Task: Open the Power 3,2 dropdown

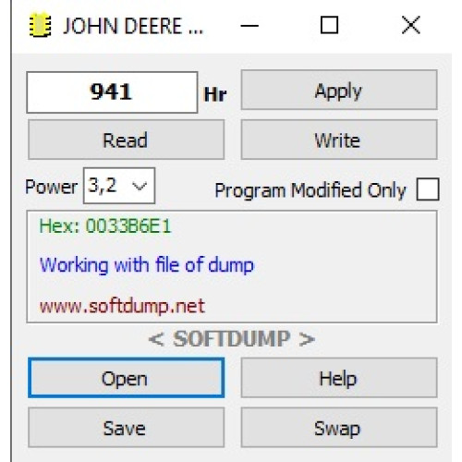Action: coord(119,186)
